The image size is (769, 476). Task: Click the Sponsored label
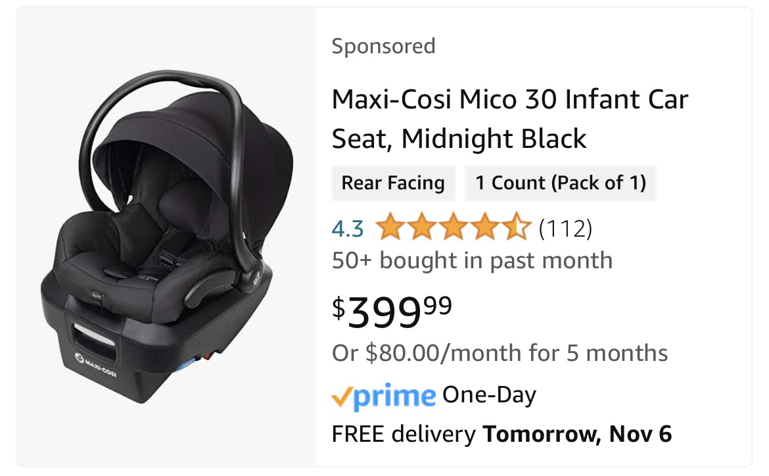click(384, 46)
